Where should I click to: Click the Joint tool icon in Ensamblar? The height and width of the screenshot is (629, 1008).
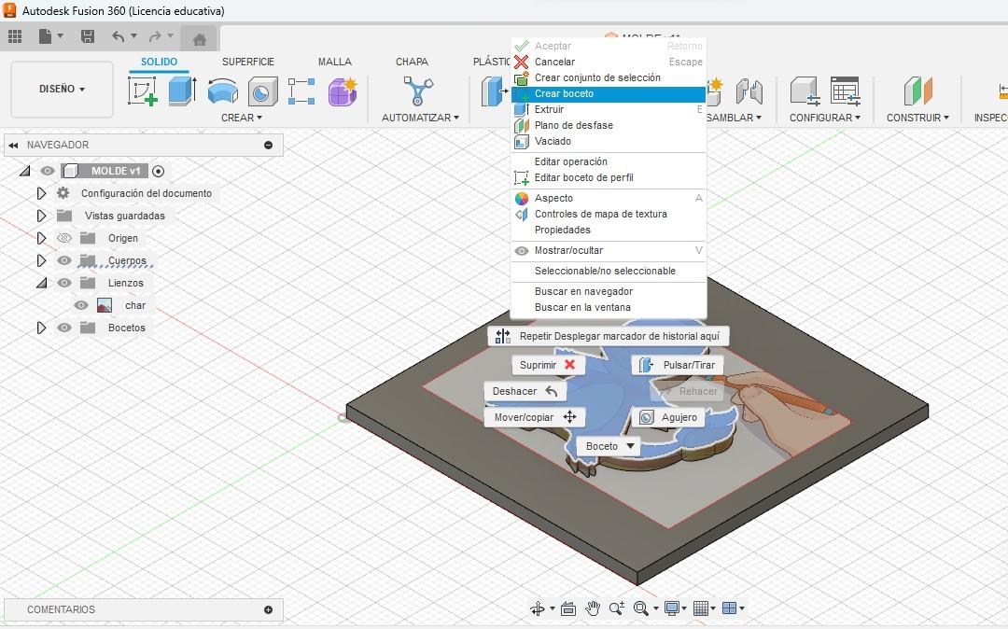tap(749, 91)
